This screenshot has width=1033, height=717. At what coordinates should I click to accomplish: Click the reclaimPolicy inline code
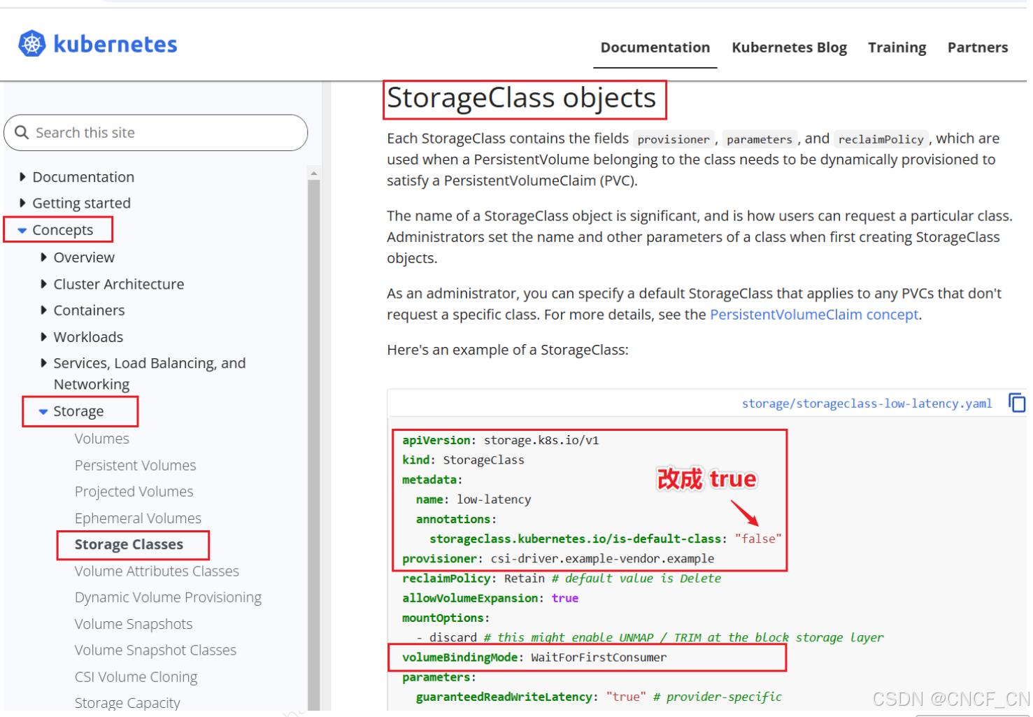coord(881,139)
